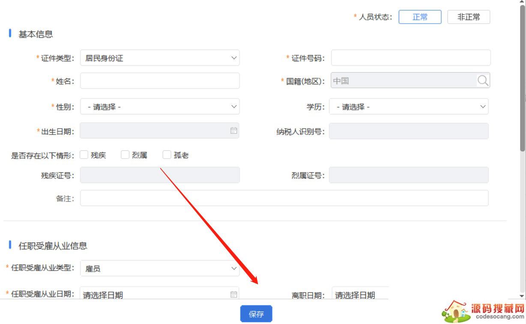Click the 离职日期 date field
This screenshot has width=526, height=324.
pyautogui.click(x=360, y=294)
